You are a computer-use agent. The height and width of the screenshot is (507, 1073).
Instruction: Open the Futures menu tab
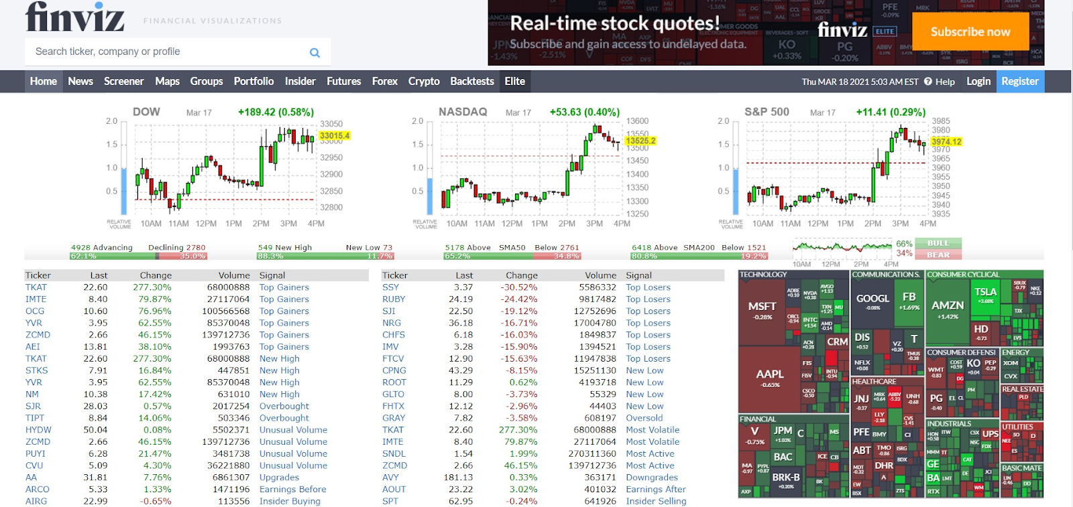pos(344,82)
